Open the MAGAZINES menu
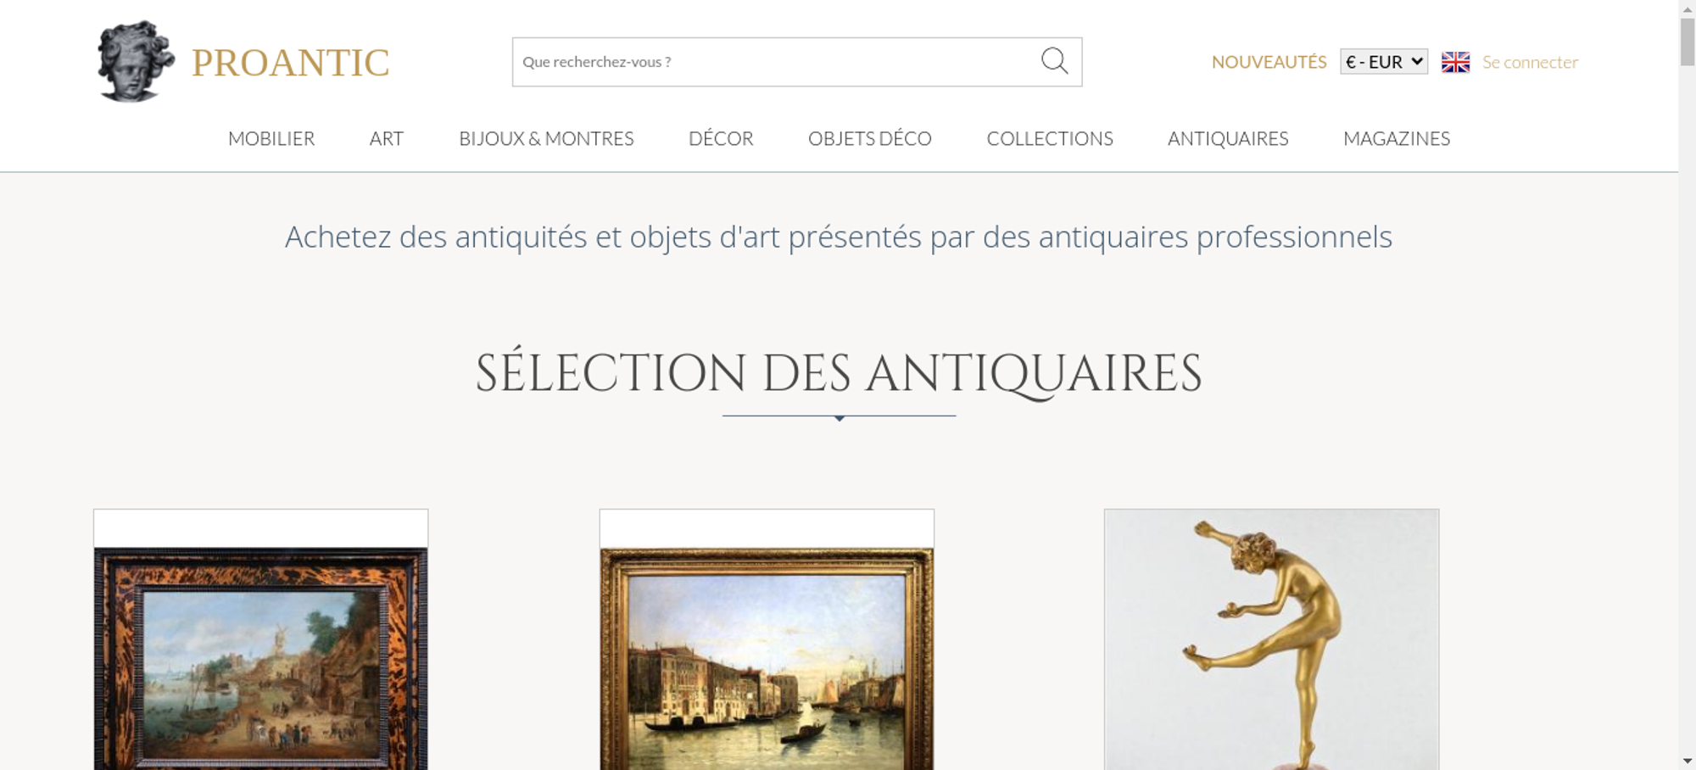1696x770 pixels. pyautogui.click(x=1397, y=138)
